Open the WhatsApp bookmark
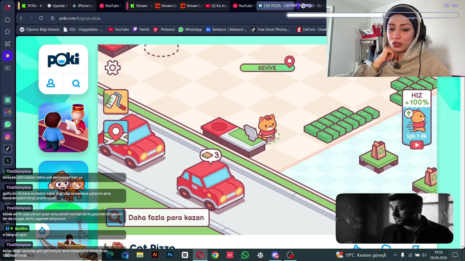Image resolution: width=465 pixels, height=261 pixels. click(190, 29)
